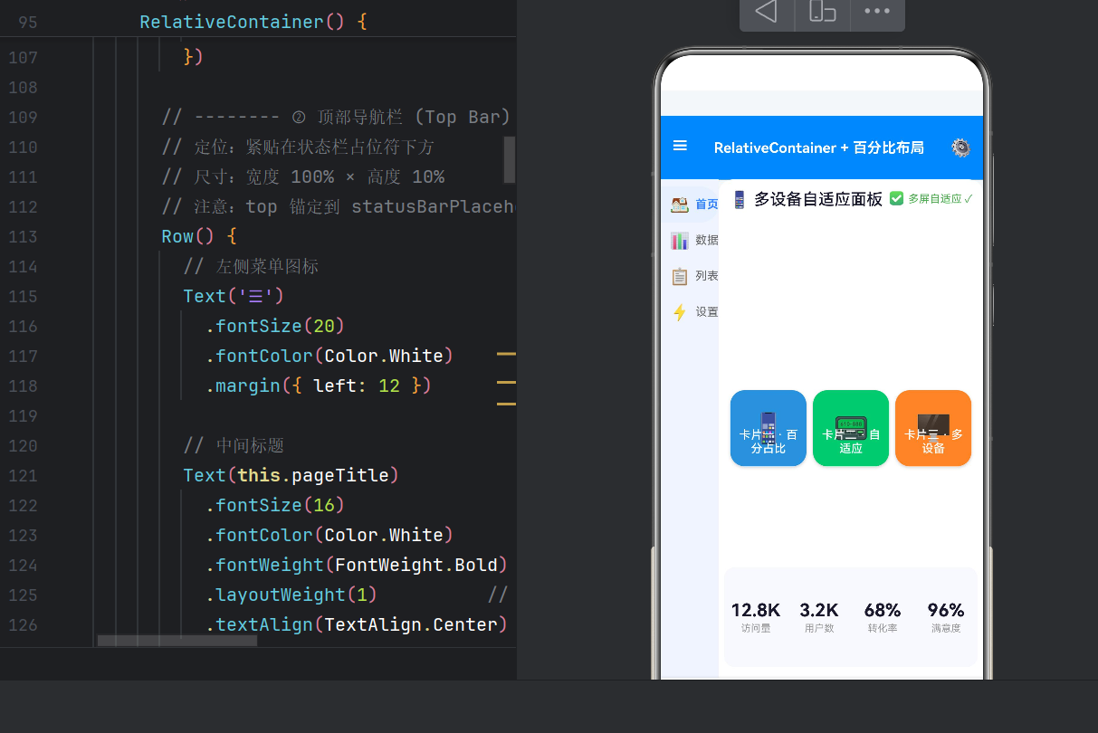Screen dimensions: 1098x733
Task: Click the previewer back triangle icon
Action: [767, 11]
